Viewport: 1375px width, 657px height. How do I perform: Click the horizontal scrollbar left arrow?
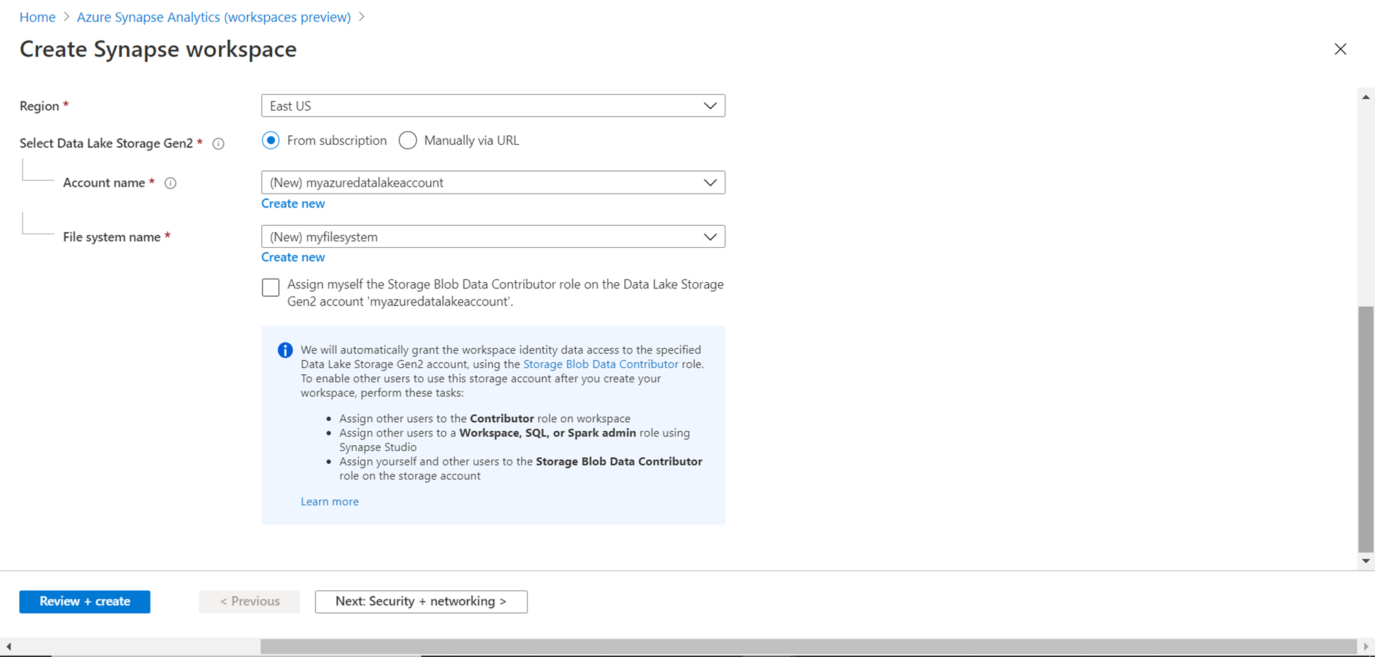coord(8,647)
